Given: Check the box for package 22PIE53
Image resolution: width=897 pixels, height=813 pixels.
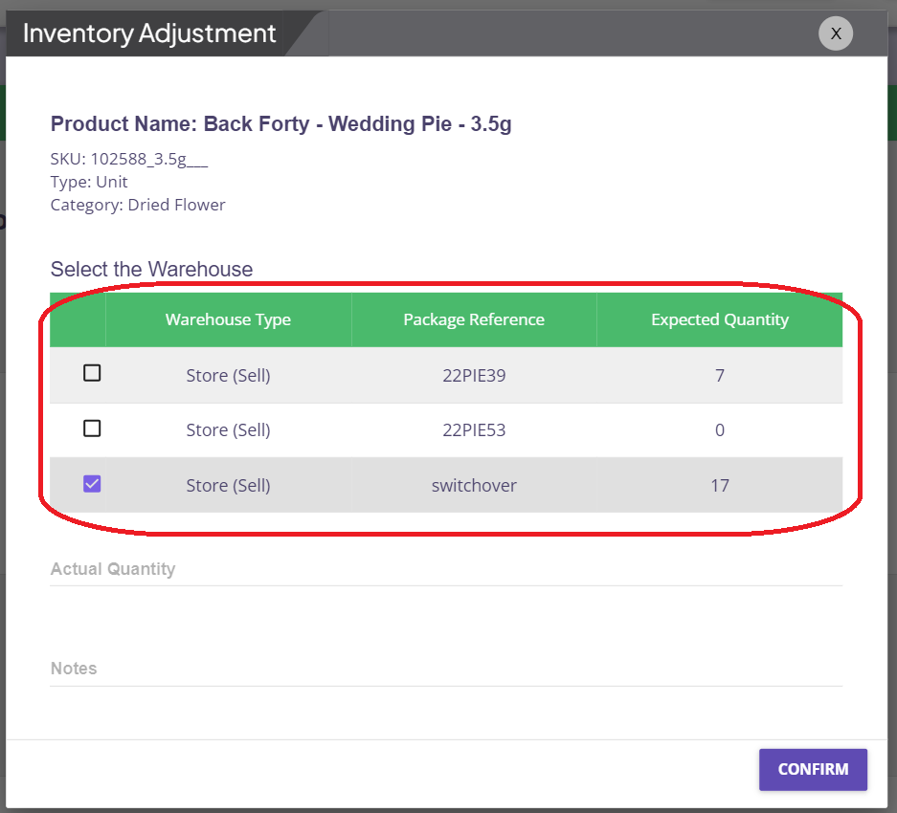Looking at the screenshot, I should 92,428.
